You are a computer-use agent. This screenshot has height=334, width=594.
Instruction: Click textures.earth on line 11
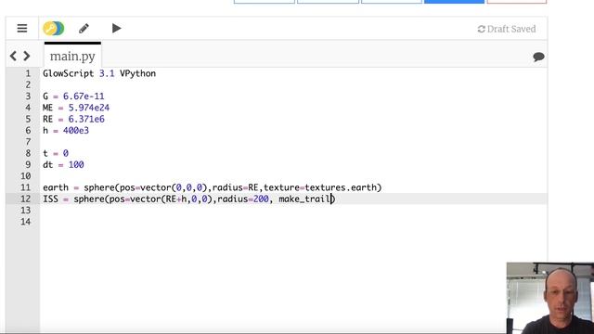(x=341, y=187)
